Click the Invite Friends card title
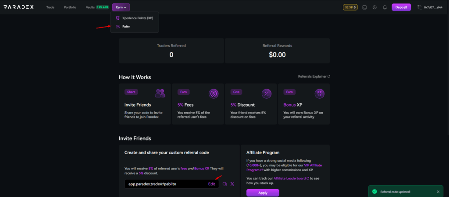 pos(137,105)
